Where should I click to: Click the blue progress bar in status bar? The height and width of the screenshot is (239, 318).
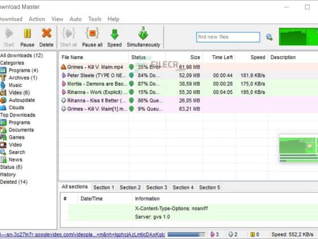(186, 234)
